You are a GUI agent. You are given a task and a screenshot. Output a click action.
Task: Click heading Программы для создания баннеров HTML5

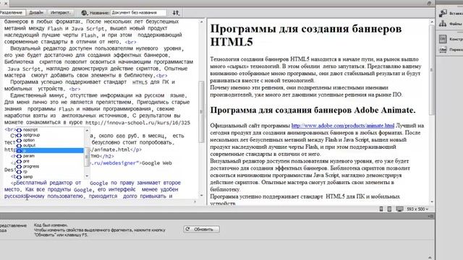click(306, 35)
